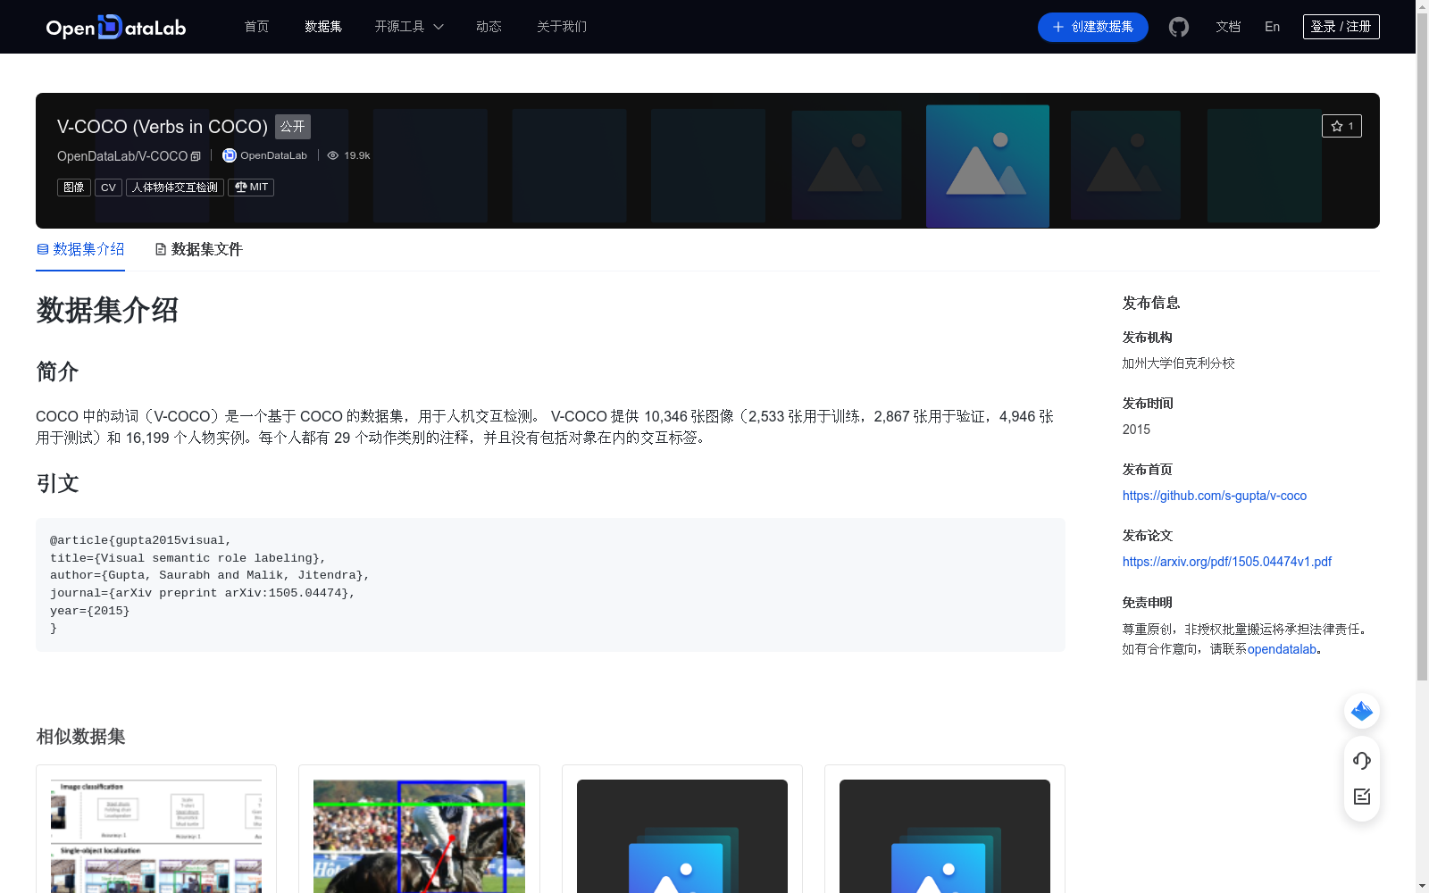Open the feedback edit icon
This screenshot has width=1429, height=893.
pyautogui.click(x=1362, y=797)
